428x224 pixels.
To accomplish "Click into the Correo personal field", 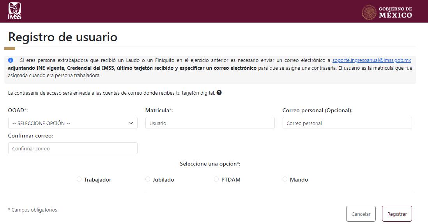I will [347, 123].
